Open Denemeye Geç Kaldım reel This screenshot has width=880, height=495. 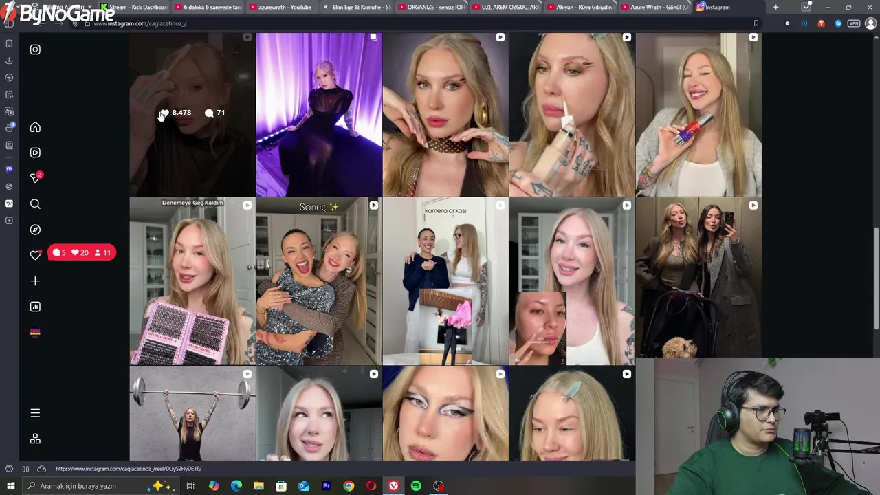(192, 281)
